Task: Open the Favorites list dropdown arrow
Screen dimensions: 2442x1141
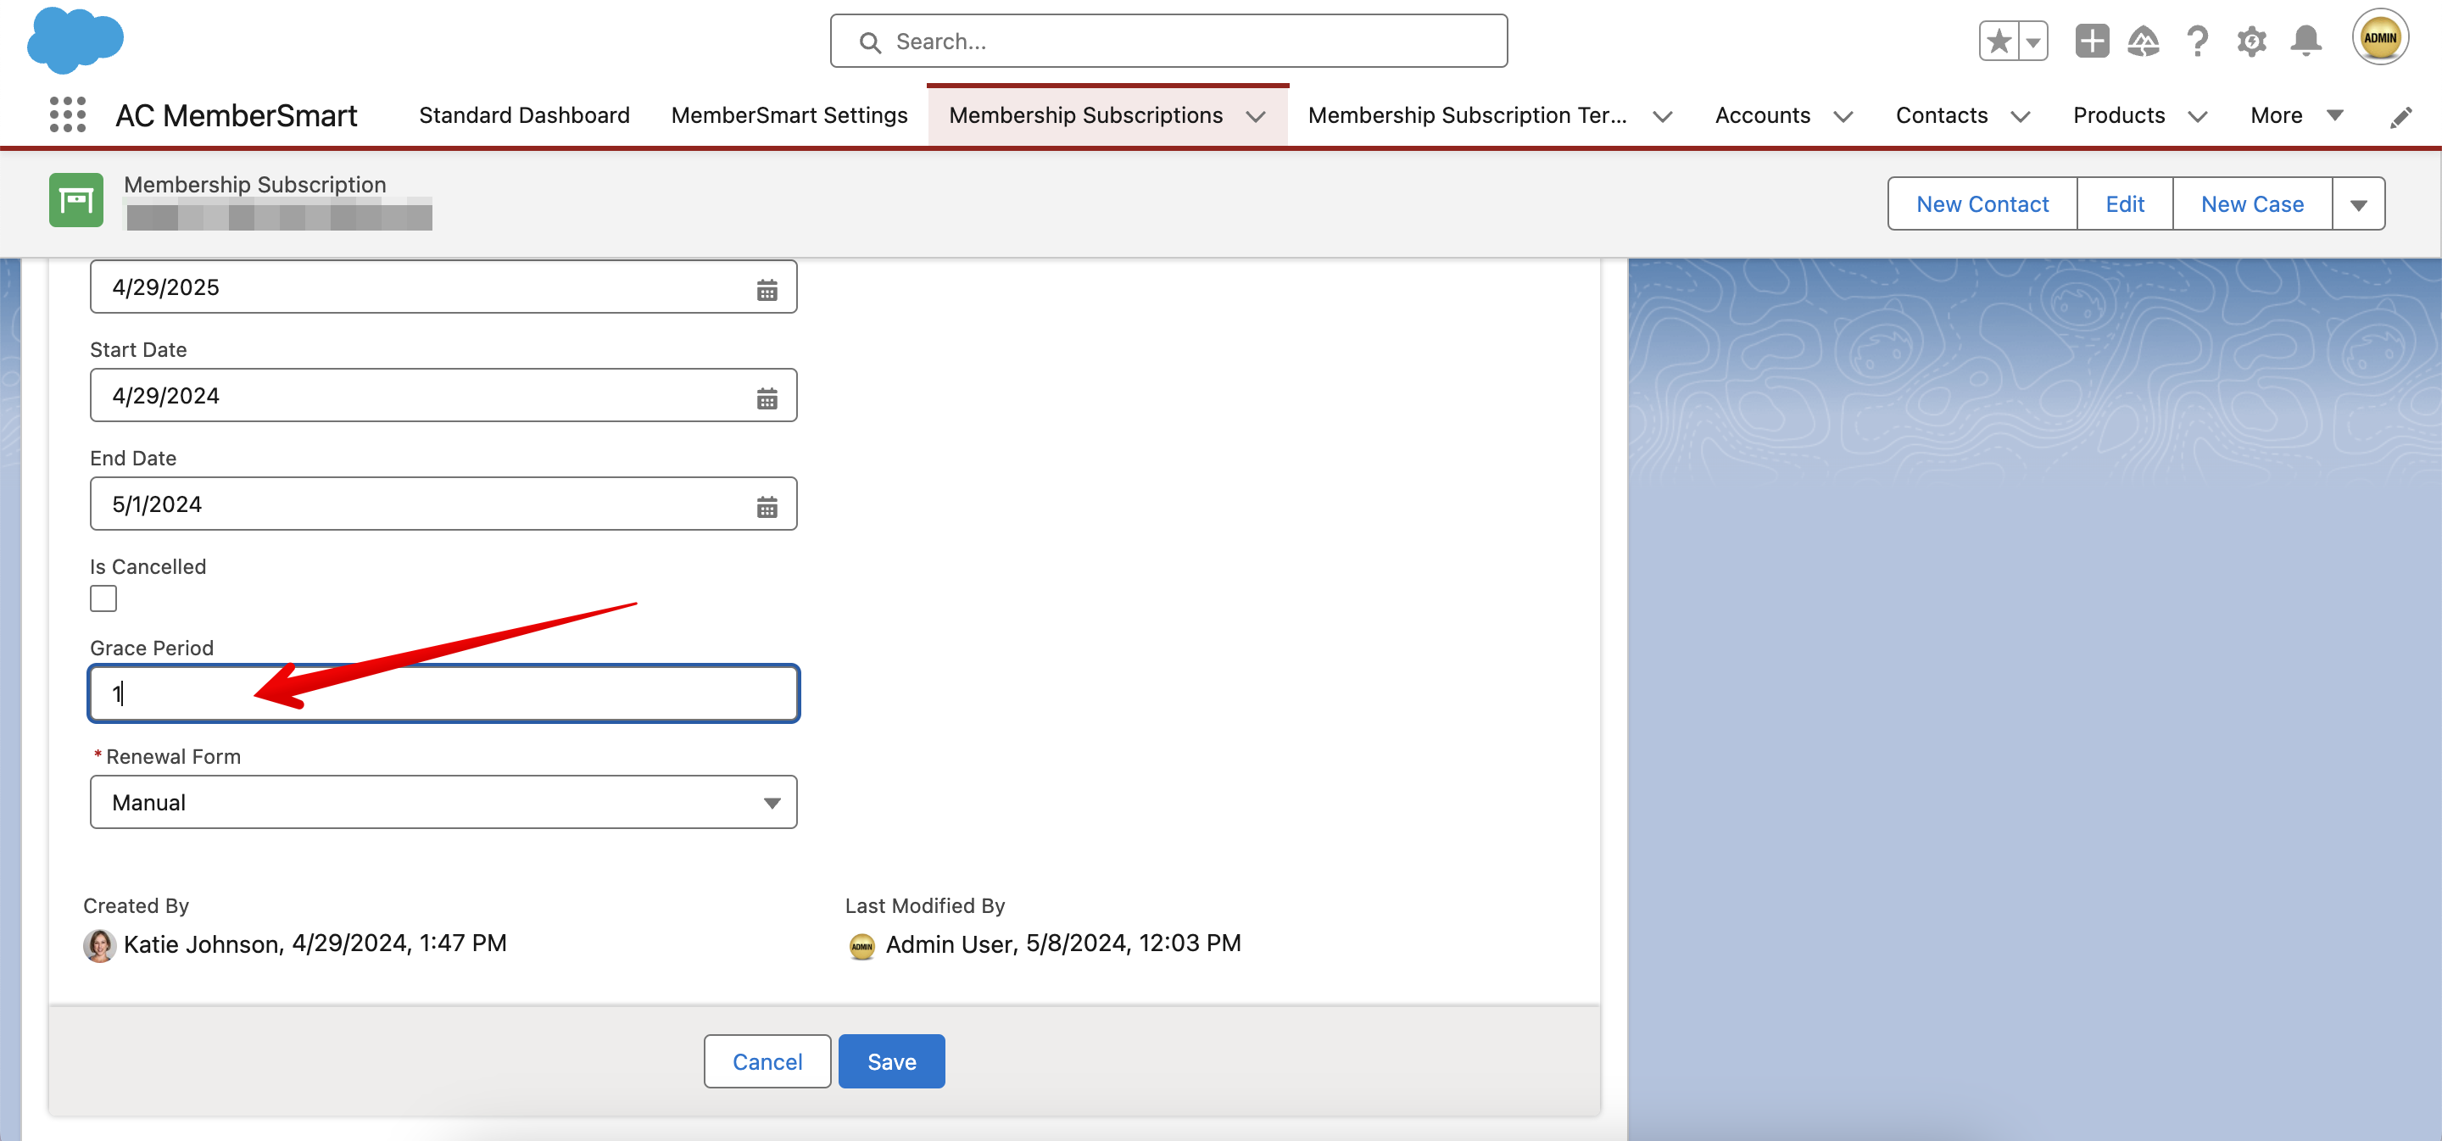Action: [2033, 41]
